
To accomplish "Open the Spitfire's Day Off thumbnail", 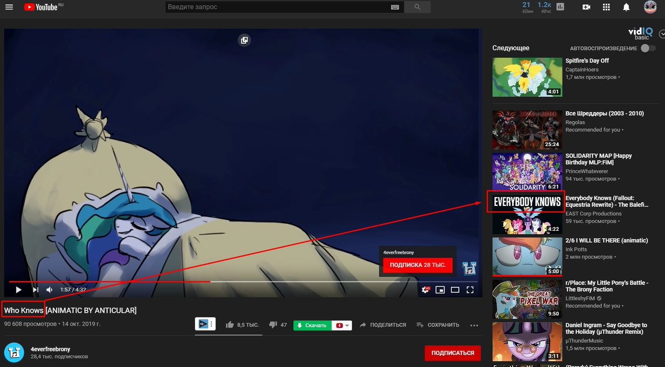I will pyautogui.click(x=527, y=77).
